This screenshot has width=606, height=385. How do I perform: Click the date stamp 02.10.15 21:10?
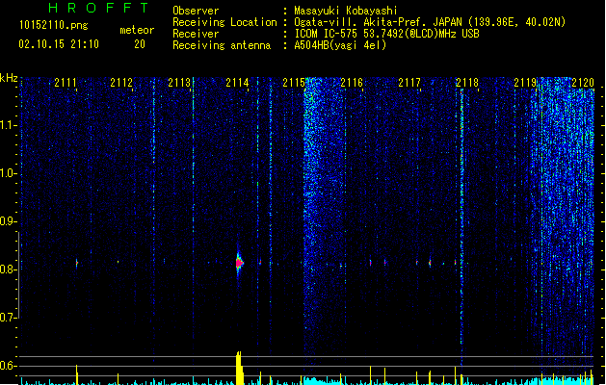click(59, 44)
